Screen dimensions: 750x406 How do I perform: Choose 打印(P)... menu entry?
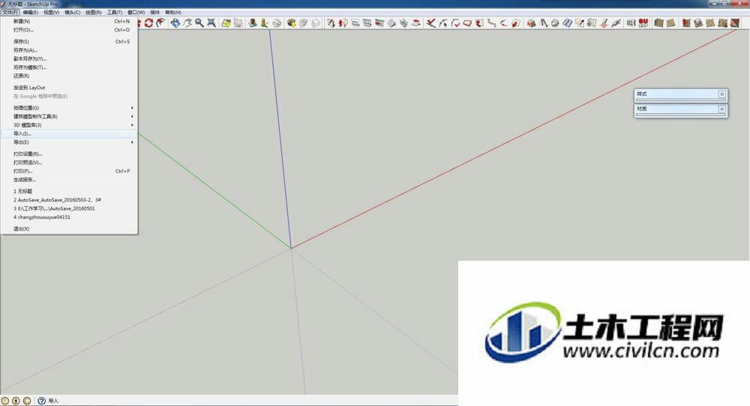point(69,171)
